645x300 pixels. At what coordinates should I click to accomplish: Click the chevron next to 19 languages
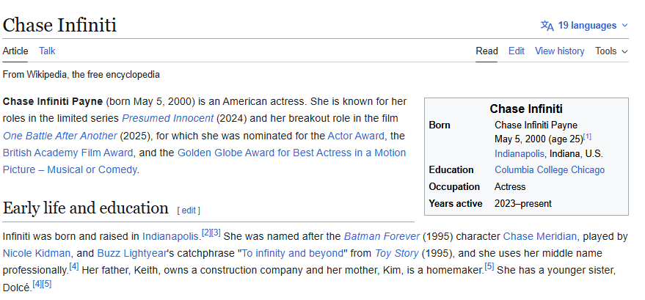click(625, 26)
